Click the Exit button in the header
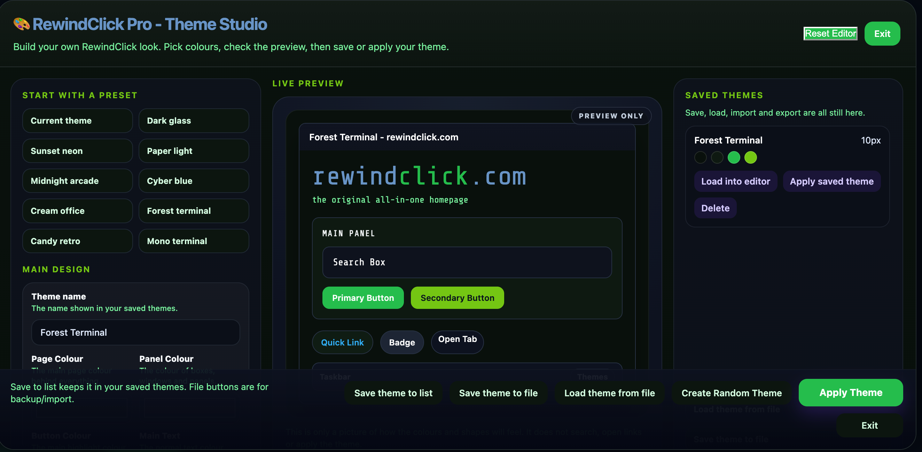The height and width of the screenshot is (452, 922). click(882, 34)
